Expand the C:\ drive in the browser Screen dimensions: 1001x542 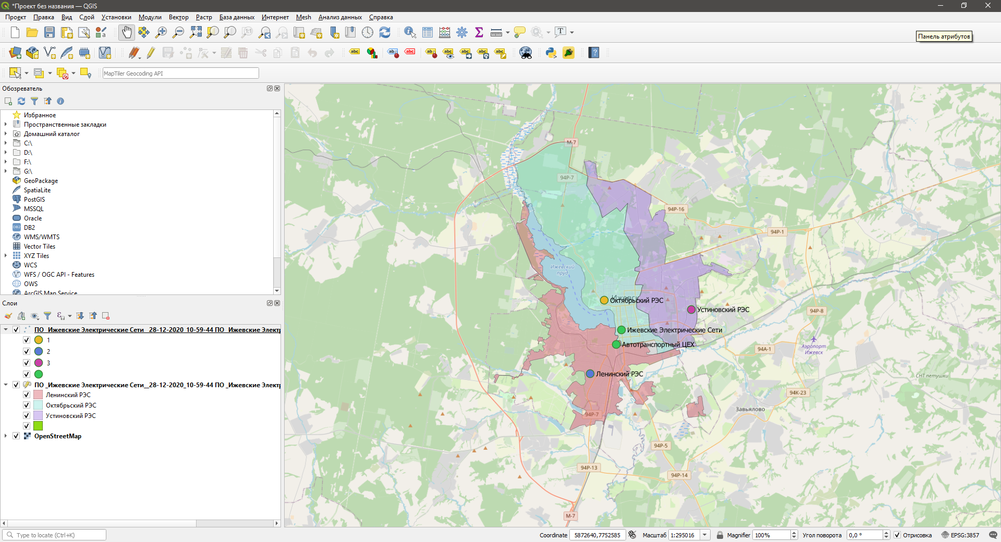pyautogui.click(x=6, y=143)
